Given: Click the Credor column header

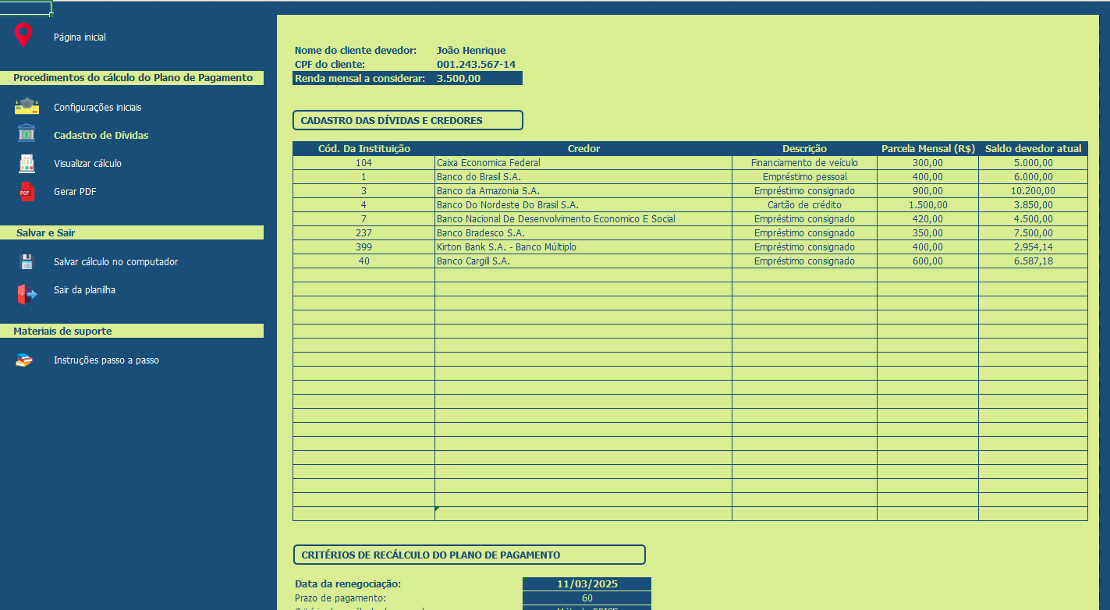Looking at the screenshot, I should point(583,148).
